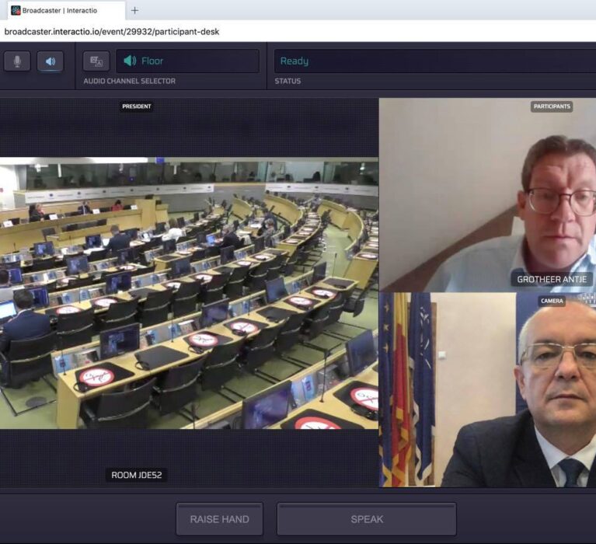Click the Interactio favicon in the tab
The width and height of the screenshot is (596, 544).
(15, 10)
